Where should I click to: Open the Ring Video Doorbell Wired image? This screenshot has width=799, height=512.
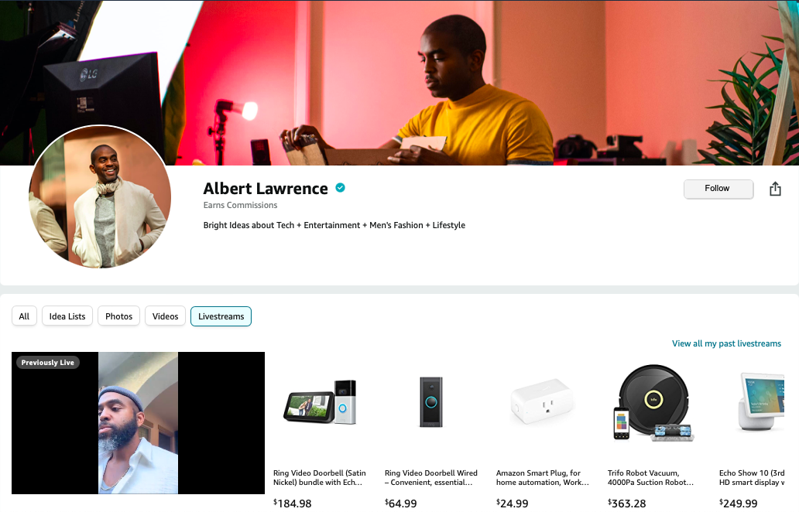coord(431,402)
